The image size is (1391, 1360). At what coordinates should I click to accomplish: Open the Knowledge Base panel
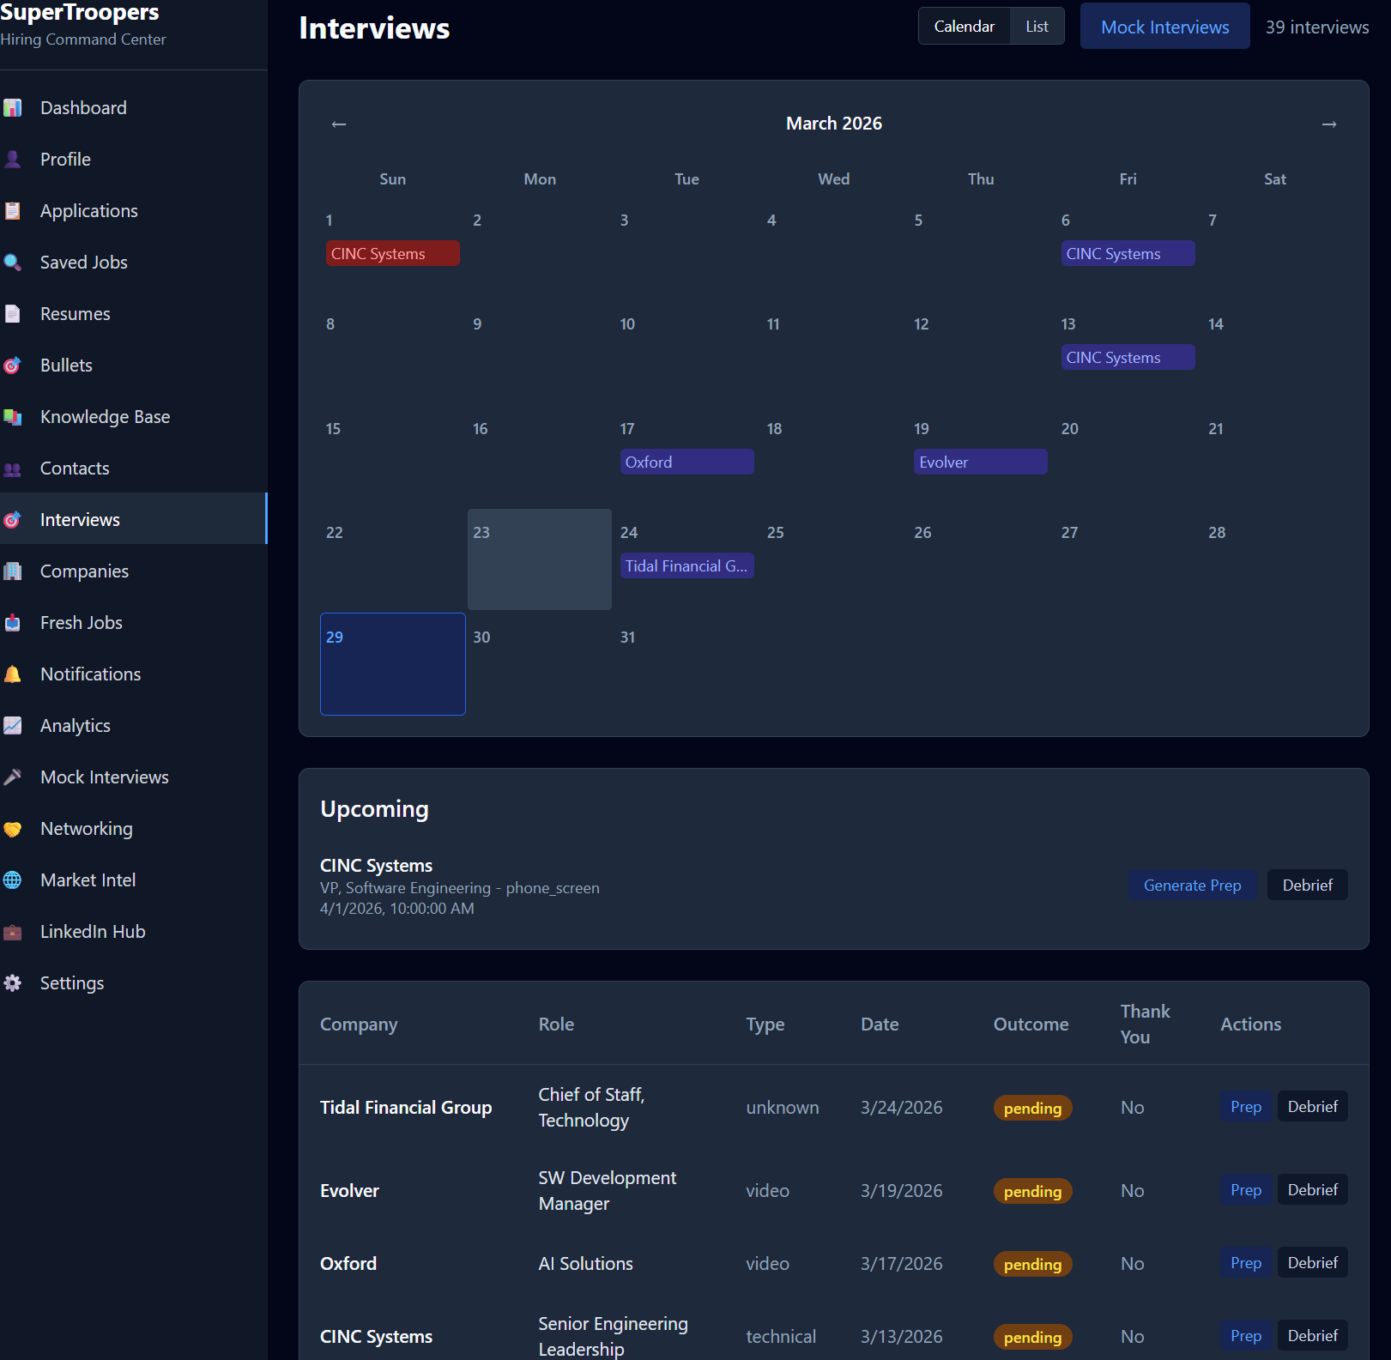coord(105,416)
